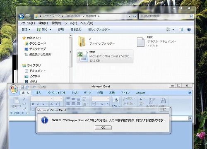This screenshot has width=207, height=149.
Task: Select ライブラリ in the navigation pane
Action: pyautogui.click(x=31, y=65)
